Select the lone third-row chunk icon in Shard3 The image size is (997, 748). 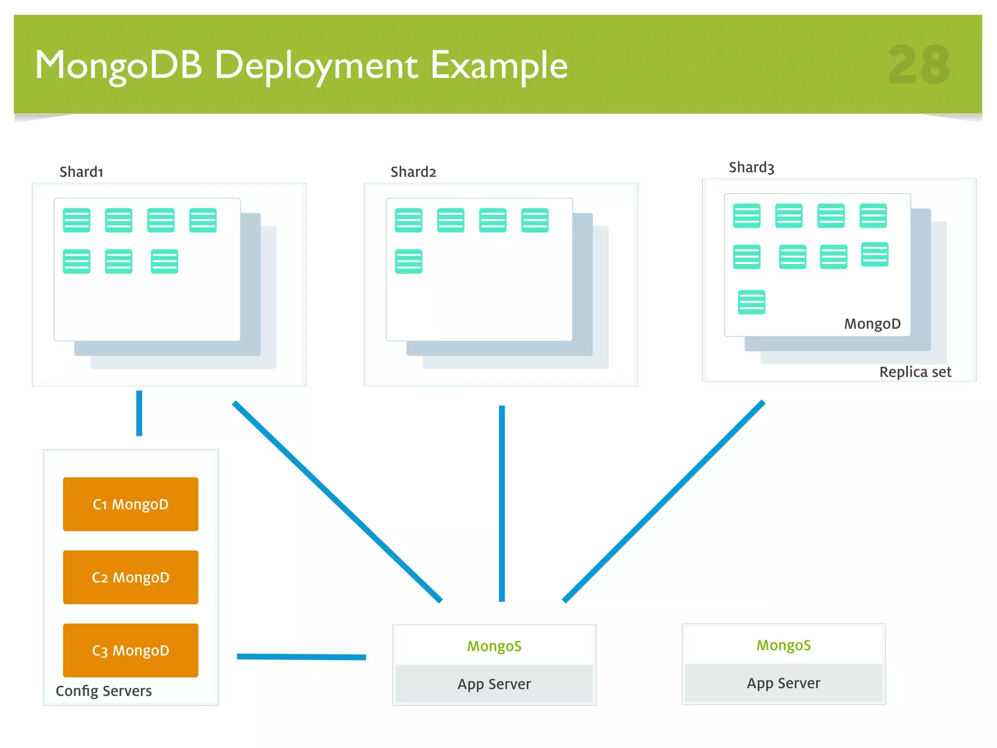pos(751,302)
